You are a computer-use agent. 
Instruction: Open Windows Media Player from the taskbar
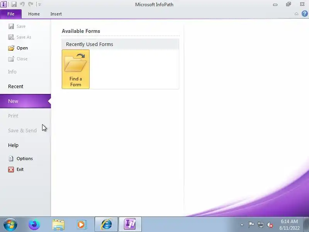tap(81, 225)
